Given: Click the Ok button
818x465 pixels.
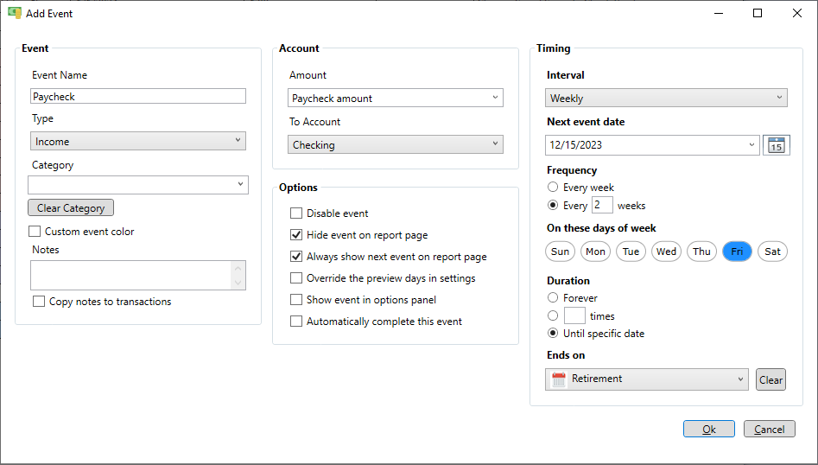Looking at the screenshot, I should [x=708, y=430].
